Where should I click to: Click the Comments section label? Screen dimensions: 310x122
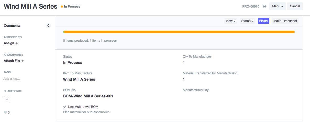click(x=12, y=26)
